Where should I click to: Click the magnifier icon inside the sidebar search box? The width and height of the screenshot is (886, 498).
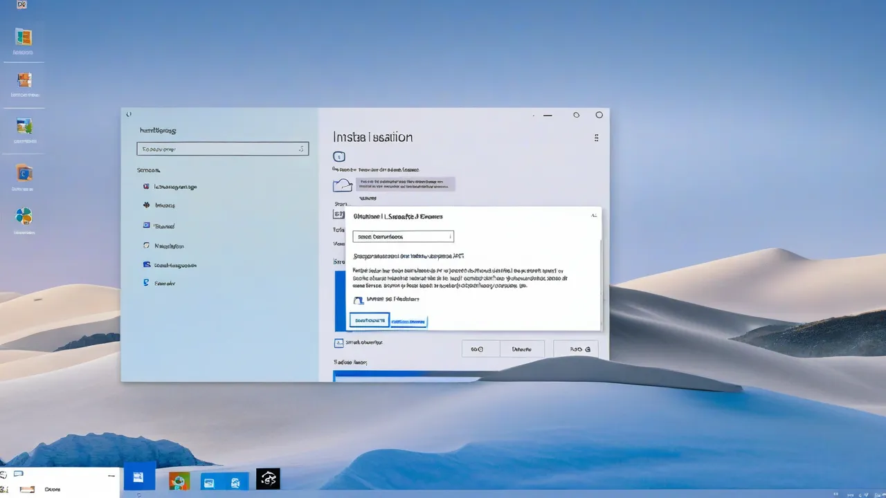301,149
